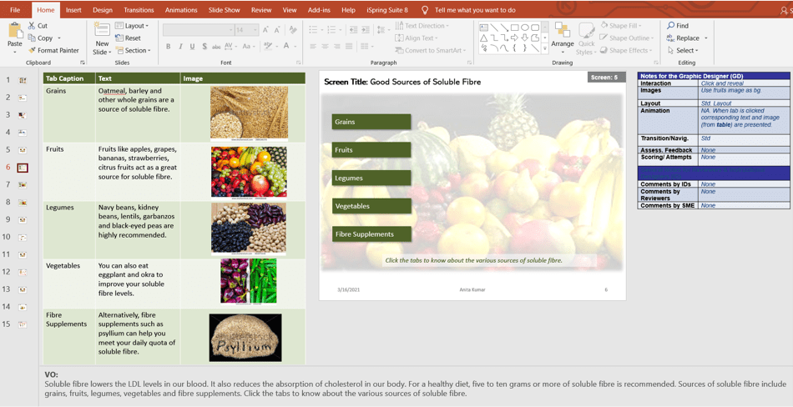
Task: Open the Section dropdown
Action: [x=134, y=50]
